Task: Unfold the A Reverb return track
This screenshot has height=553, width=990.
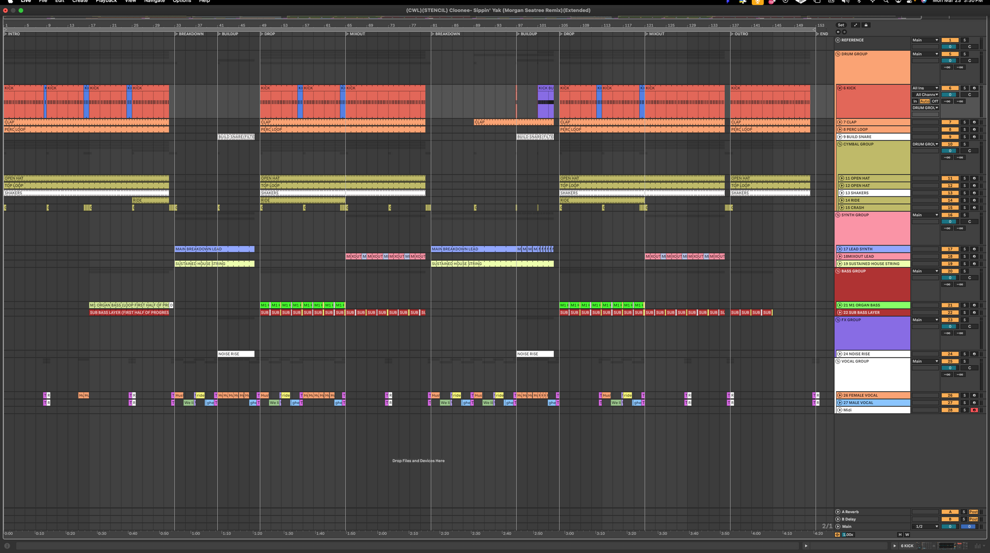Action: [x=838, y=512]
